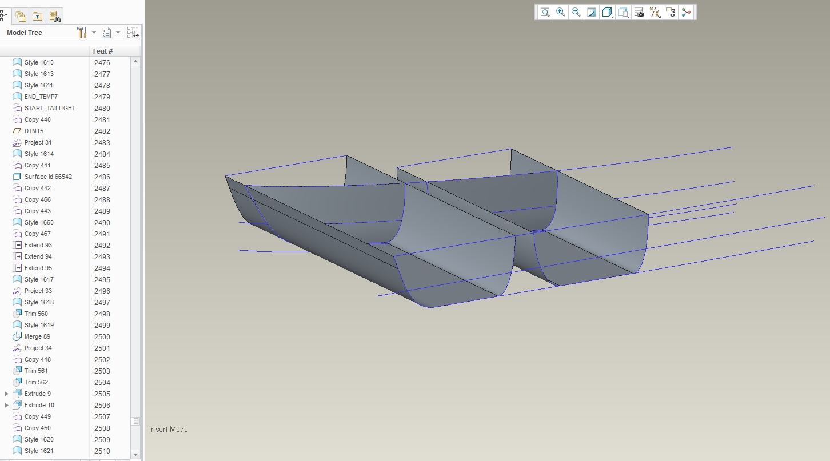The image size is (830, 461).
Task: Open the settings hammer dropdown arrow
Action: 94,33
